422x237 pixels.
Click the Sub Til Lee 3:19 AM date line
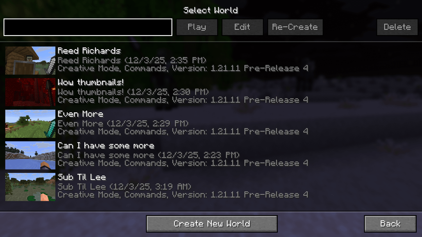124,186
